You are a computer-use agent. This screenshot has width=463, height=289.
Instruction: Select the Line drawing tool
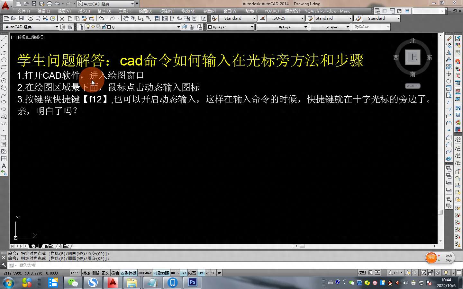click(x=4, y=39)
